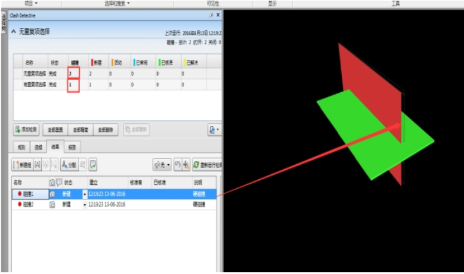Click the compact results icon beside Re-run Test

[186, 165]
